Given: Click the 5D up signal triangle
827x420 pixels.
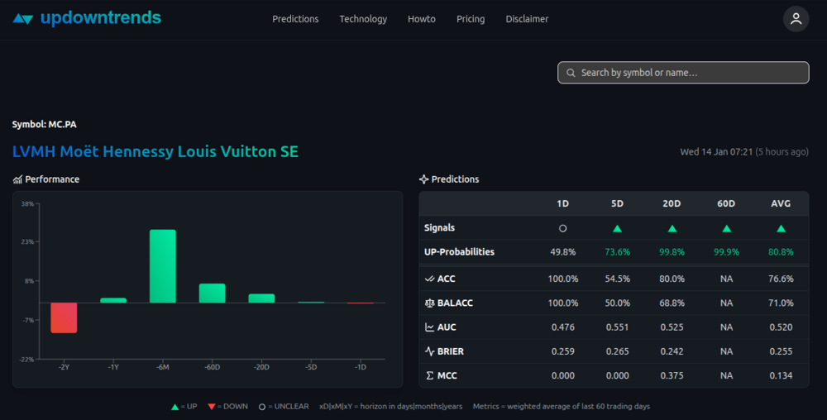Looking at the screenshot, I should [617, 228].
